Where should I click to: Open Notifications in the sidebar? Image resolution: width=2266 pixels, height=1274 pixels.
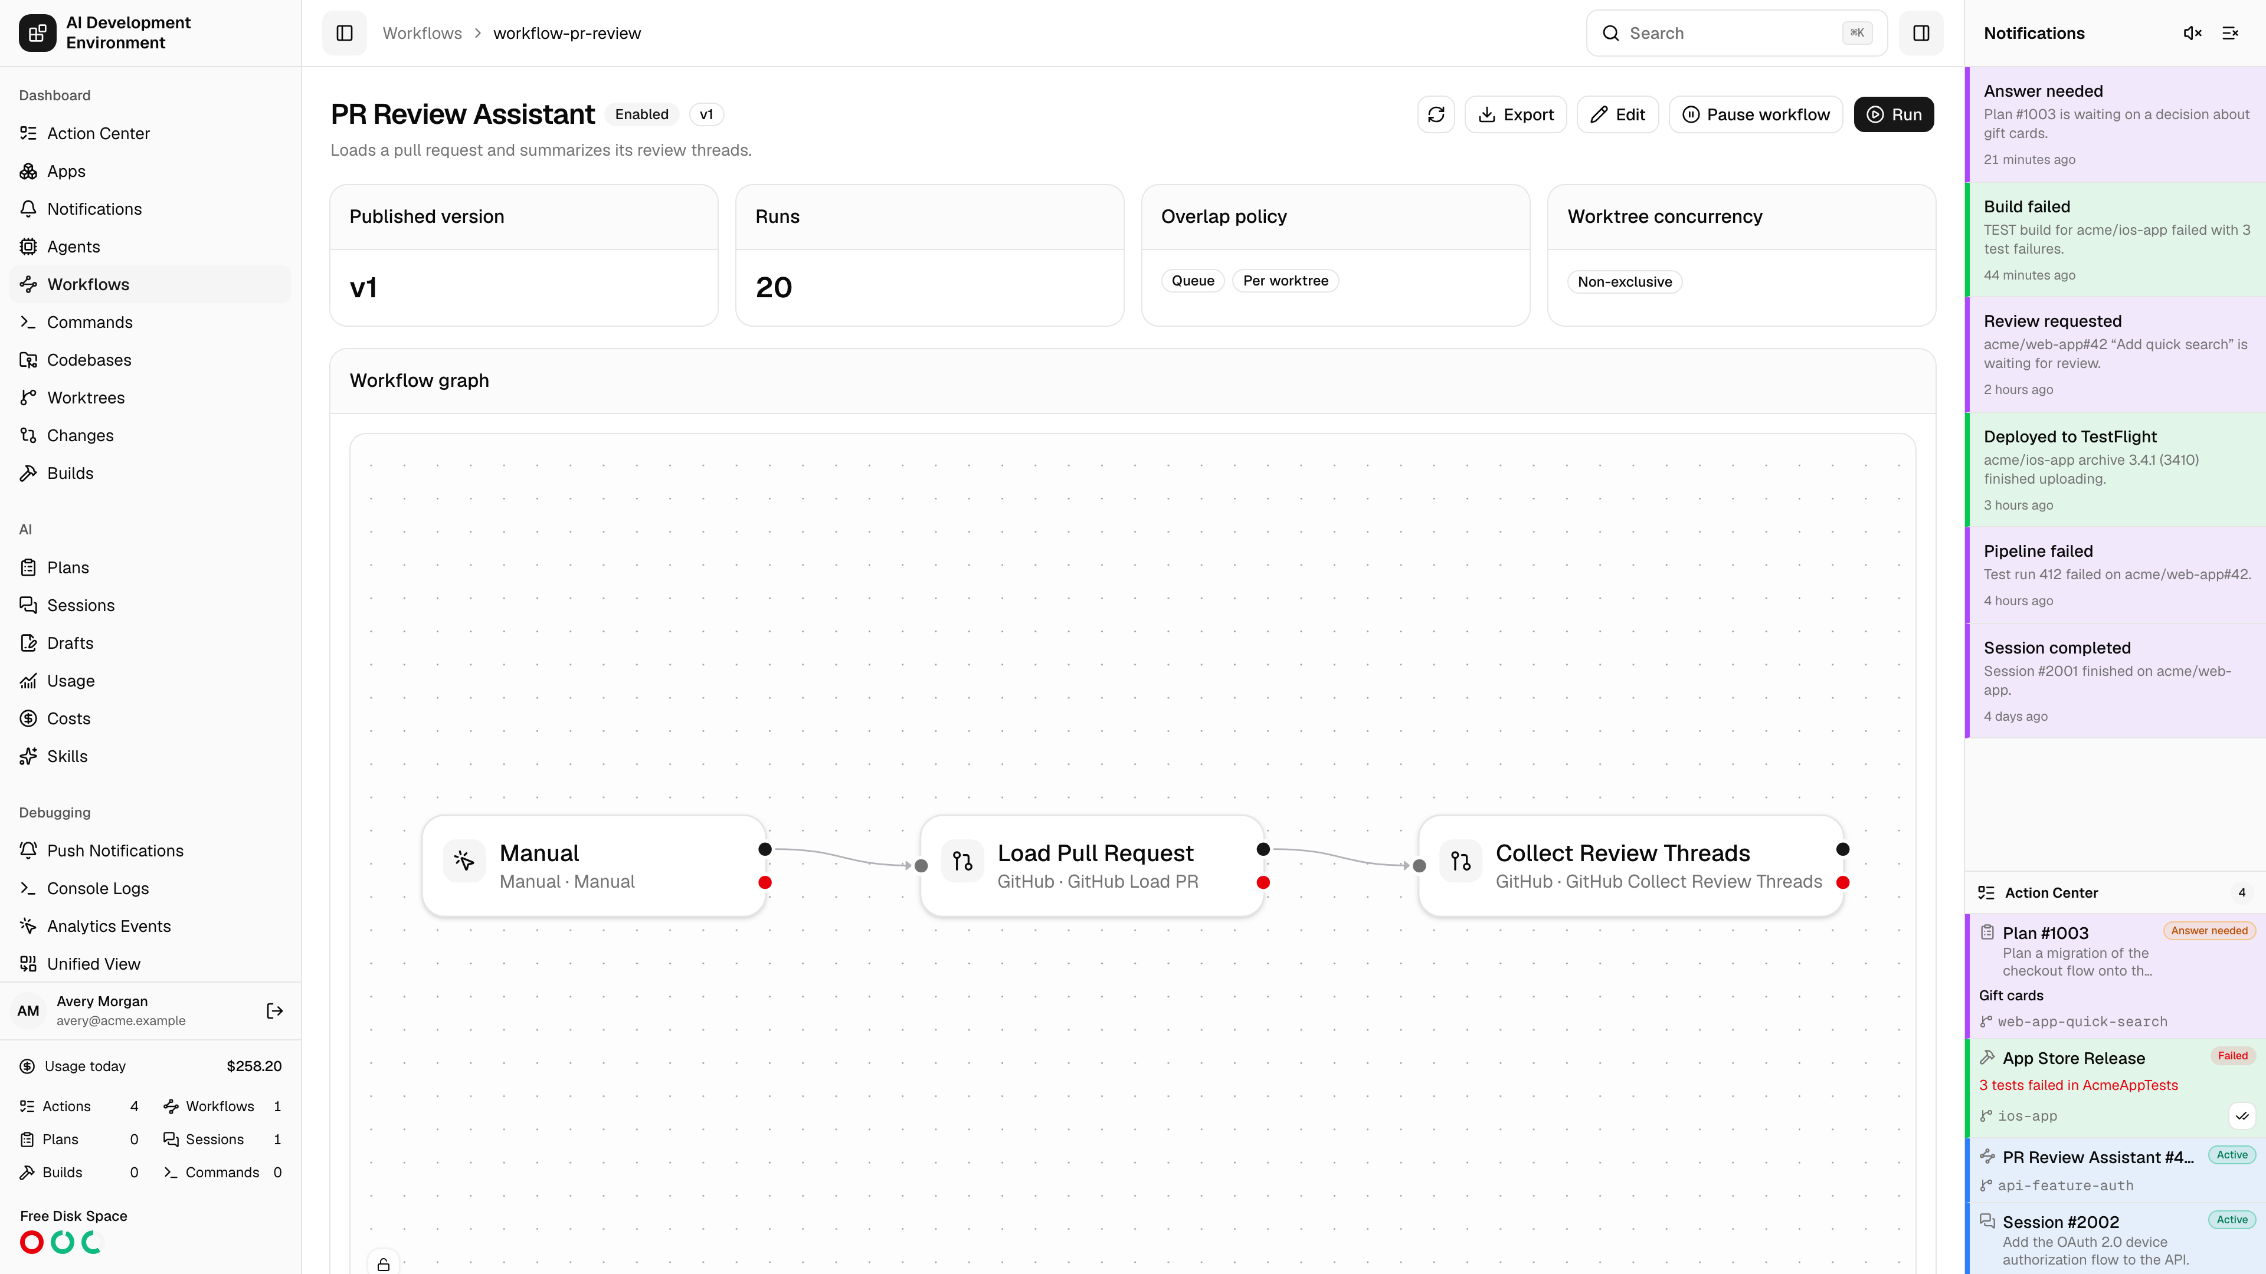click(149, 208)
